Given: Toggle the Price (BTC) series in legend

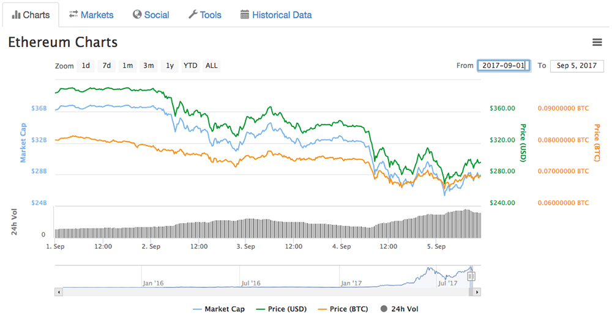Looking at the screenshot, I should (343, 309).
